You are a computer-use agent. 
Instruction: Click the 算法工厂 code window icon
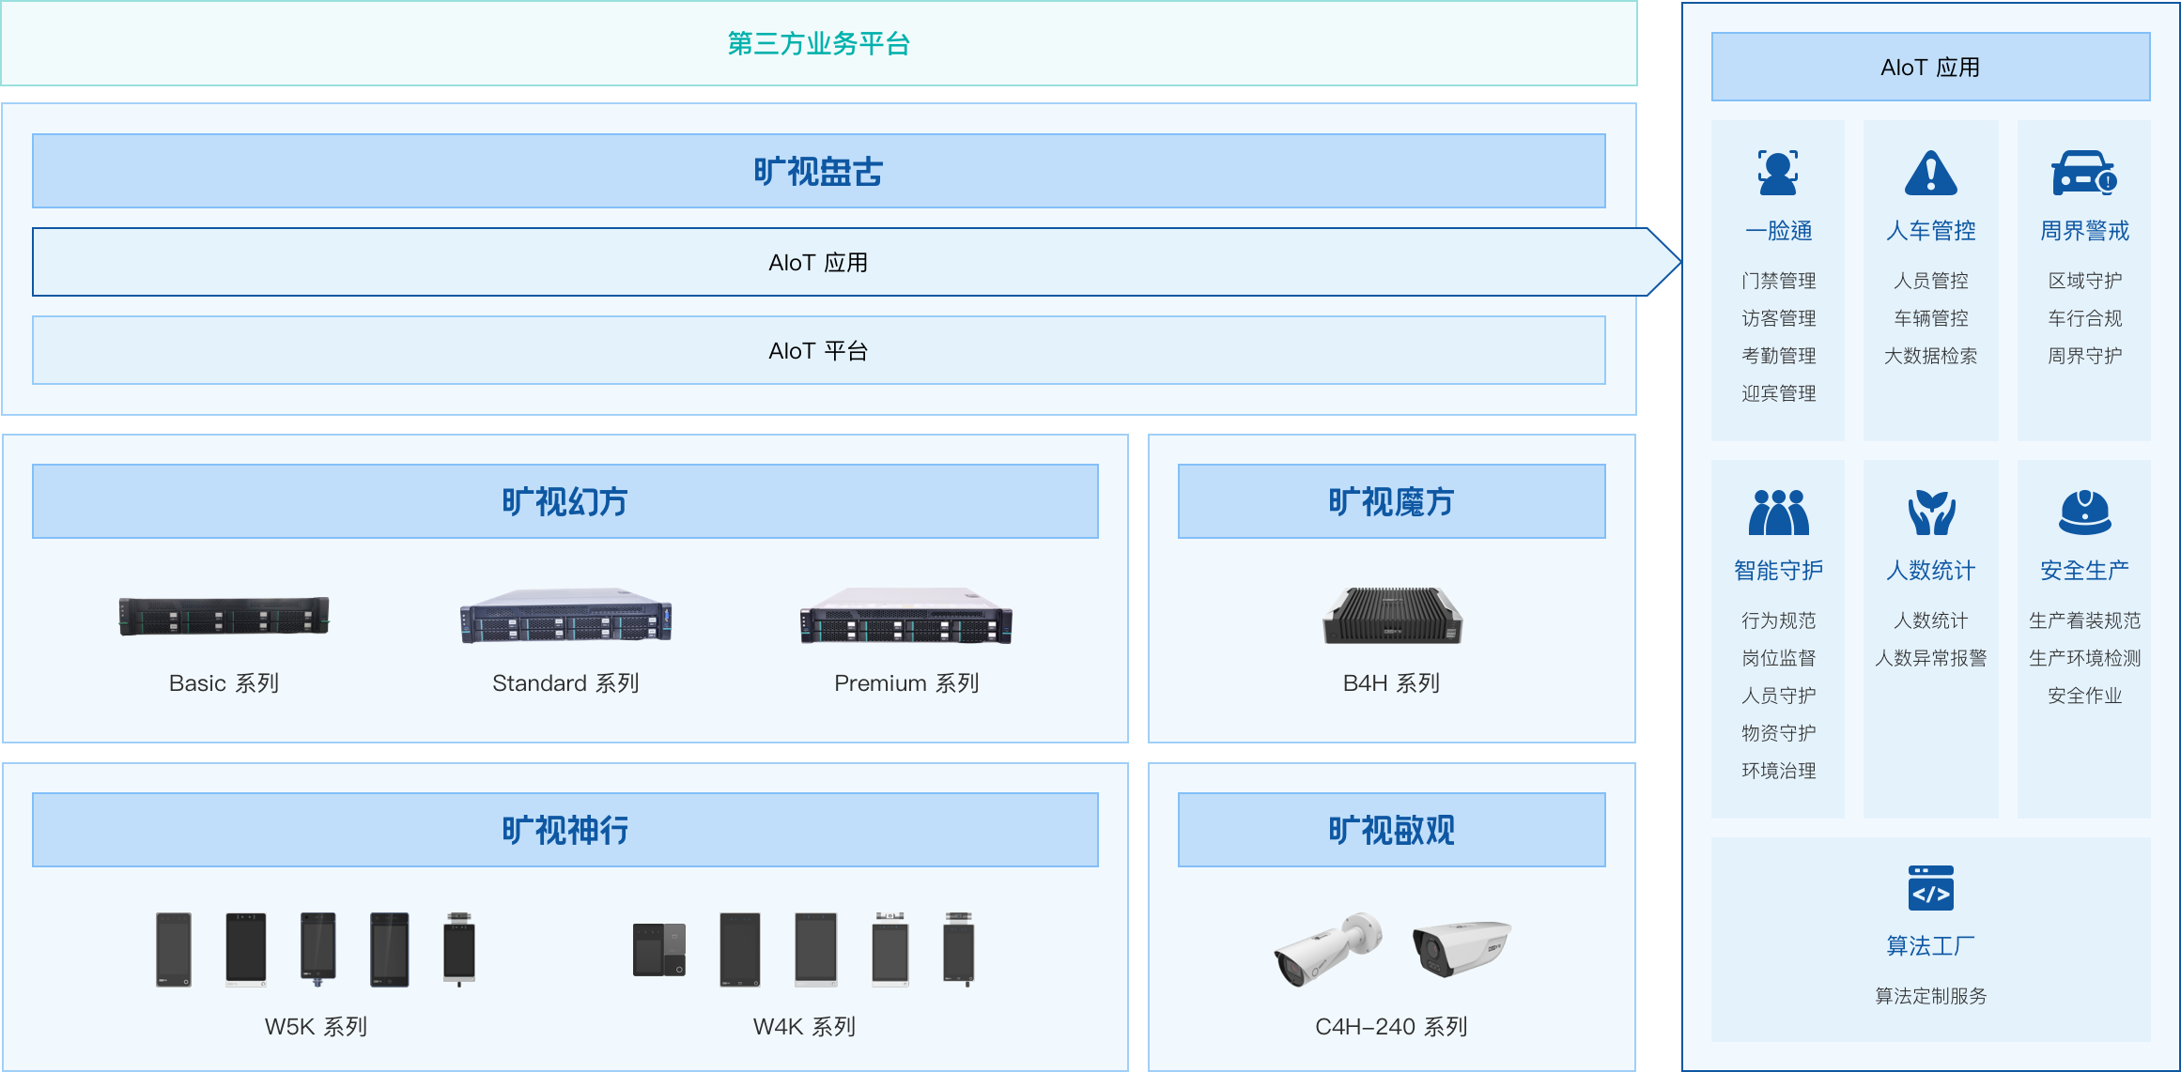tap(1930, 888)
